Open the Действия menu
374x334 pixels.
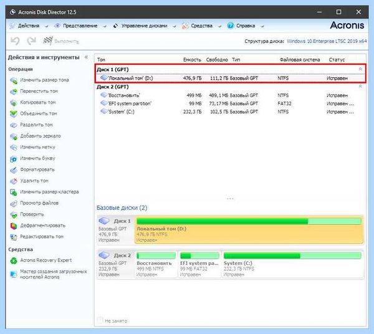pyautogui.click(x=29, y=26)
